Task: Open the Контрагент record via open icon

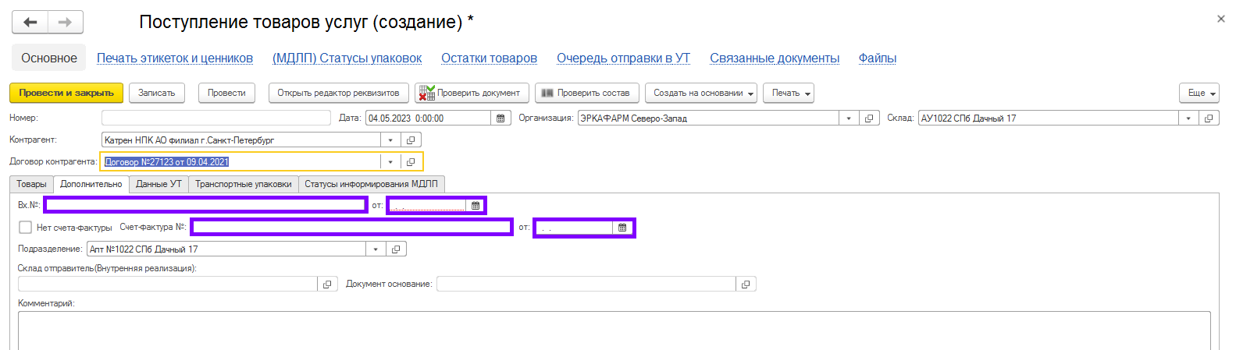Action: pos(411,140)
